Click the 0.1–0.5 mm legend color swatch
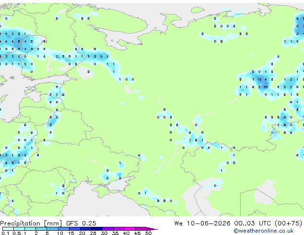The height and width of the screenshot is (235, 304). pyautogui.click(x=8, y=229)
